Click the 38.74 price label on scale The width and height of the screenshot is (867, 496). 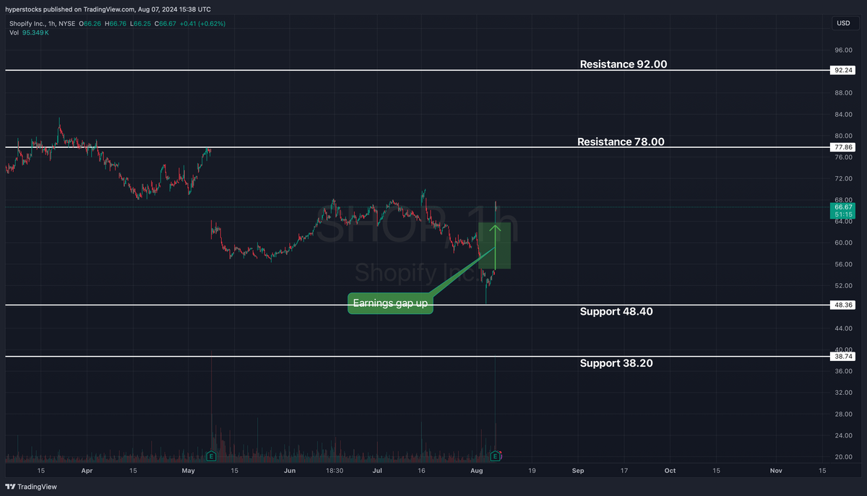click(844, 356)
